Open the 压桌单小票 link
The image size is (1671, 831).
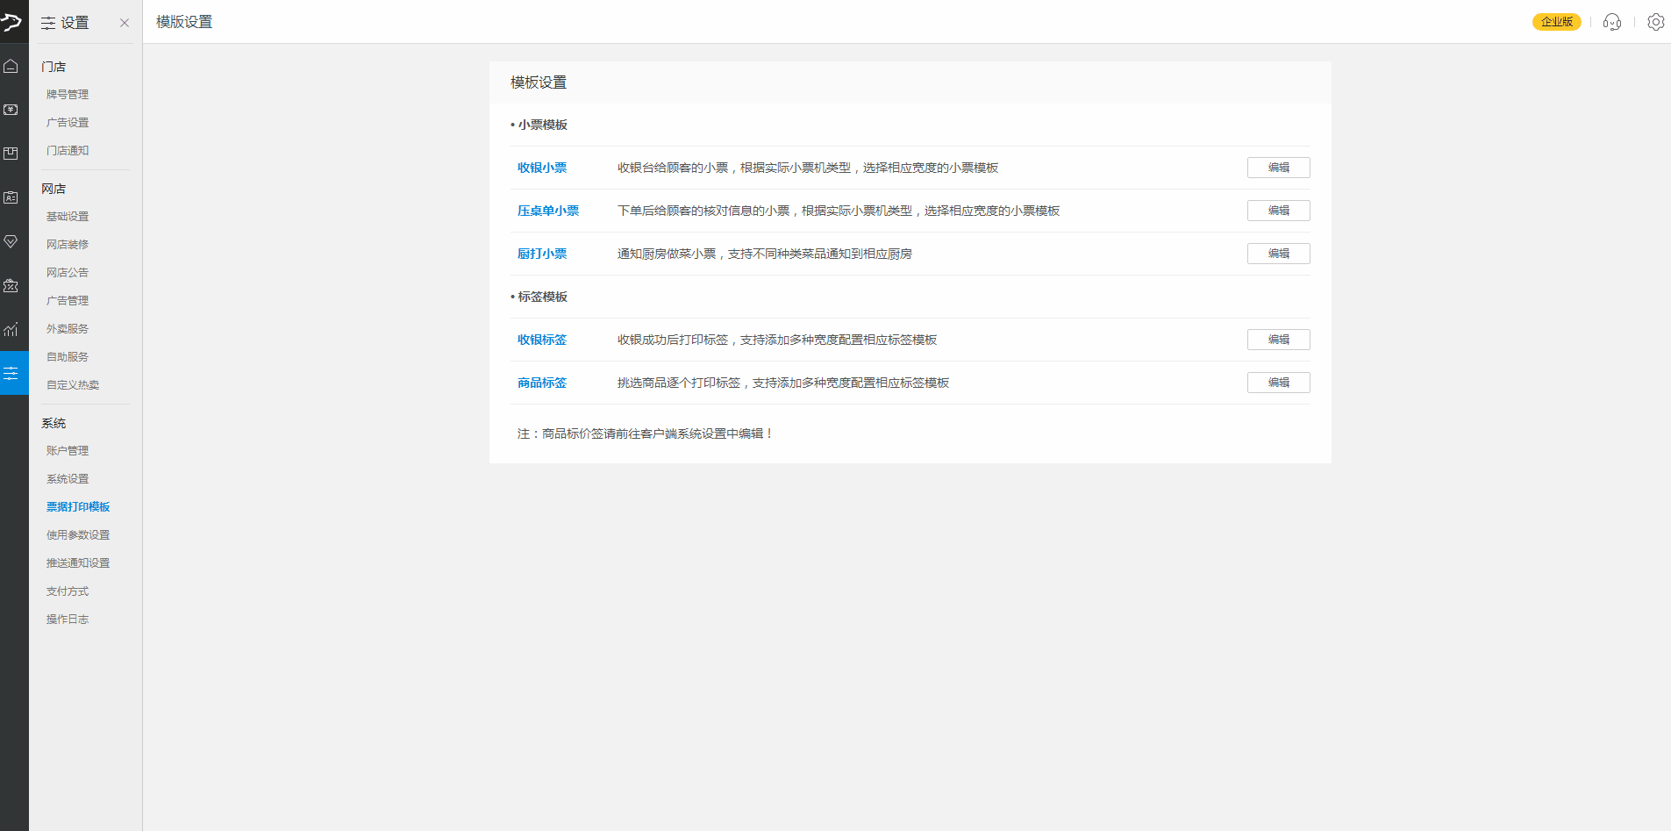(548, 211)
